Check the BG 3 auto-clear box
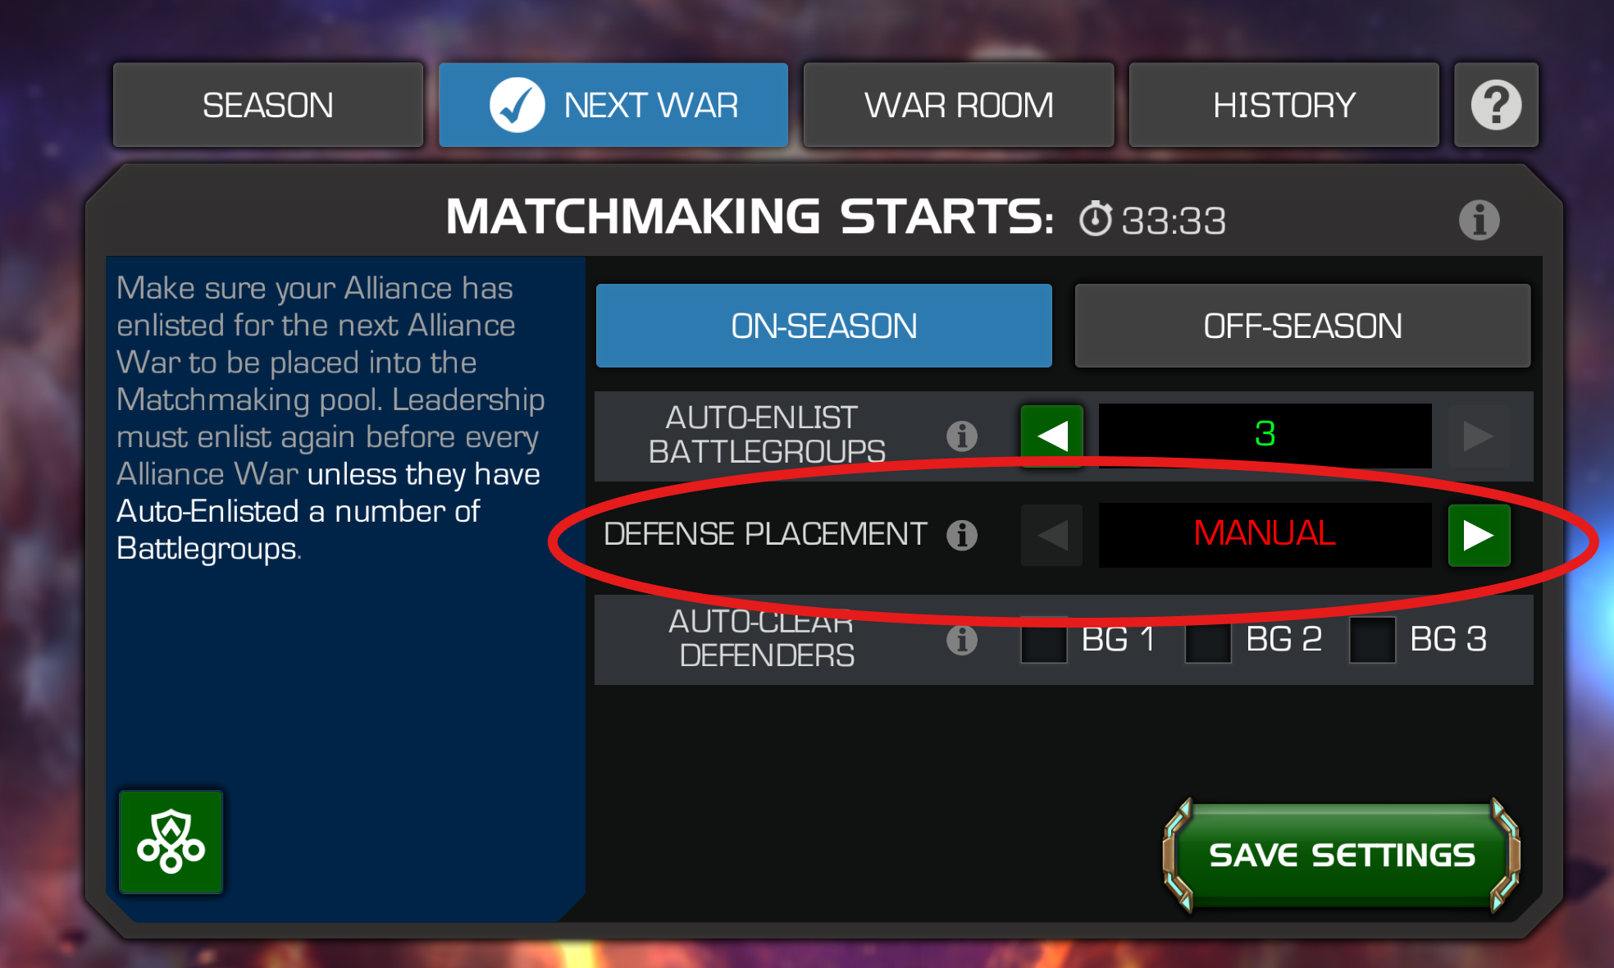This screenshot has width=1614, height=968. click(1372, 640)
